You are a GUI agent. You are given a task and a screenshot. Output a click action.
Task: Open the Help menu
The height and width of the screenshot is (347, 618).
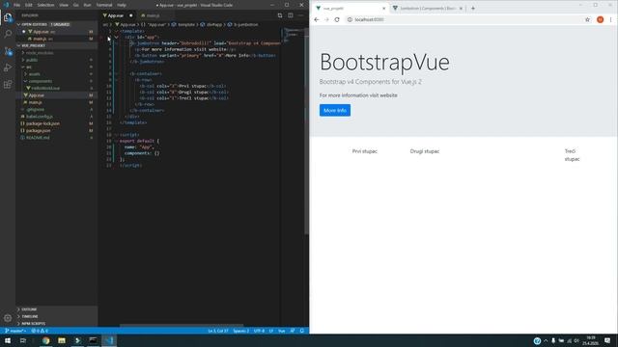click(122, 5)
